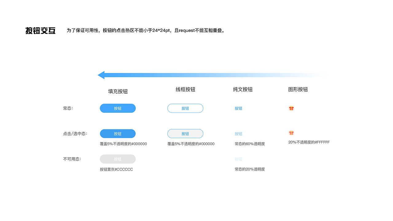
Task: Click the gift icon in 常态 row
Action: click(291, 108)
